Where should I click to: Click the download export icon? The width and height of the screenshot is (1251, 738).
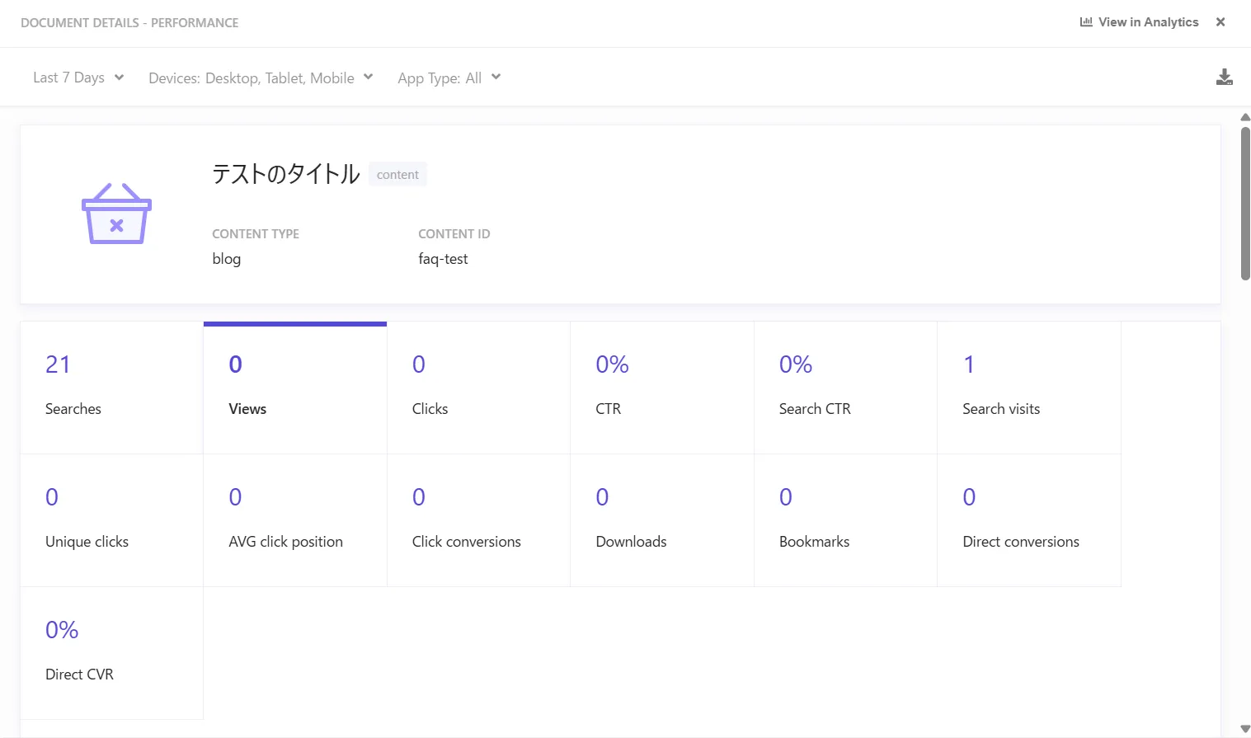[1224, 78]
